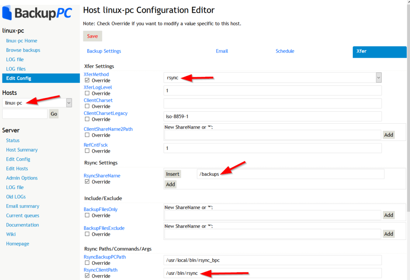The image size is (410, 280).
Task: Switch to the Backup Settings tab
Action: (x=104, y=51)
